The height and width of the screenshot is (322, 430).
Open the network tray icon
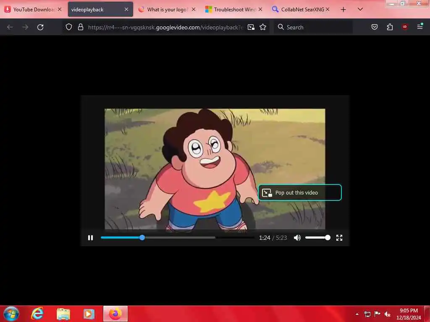(367, 314)
